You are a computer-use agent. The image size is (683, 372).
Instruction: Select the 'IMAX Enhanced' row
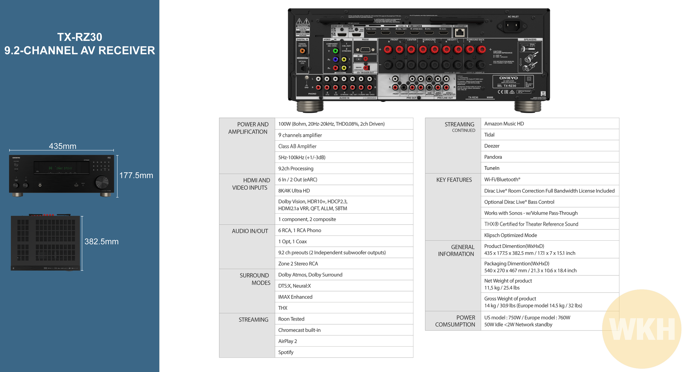point(344,297)
